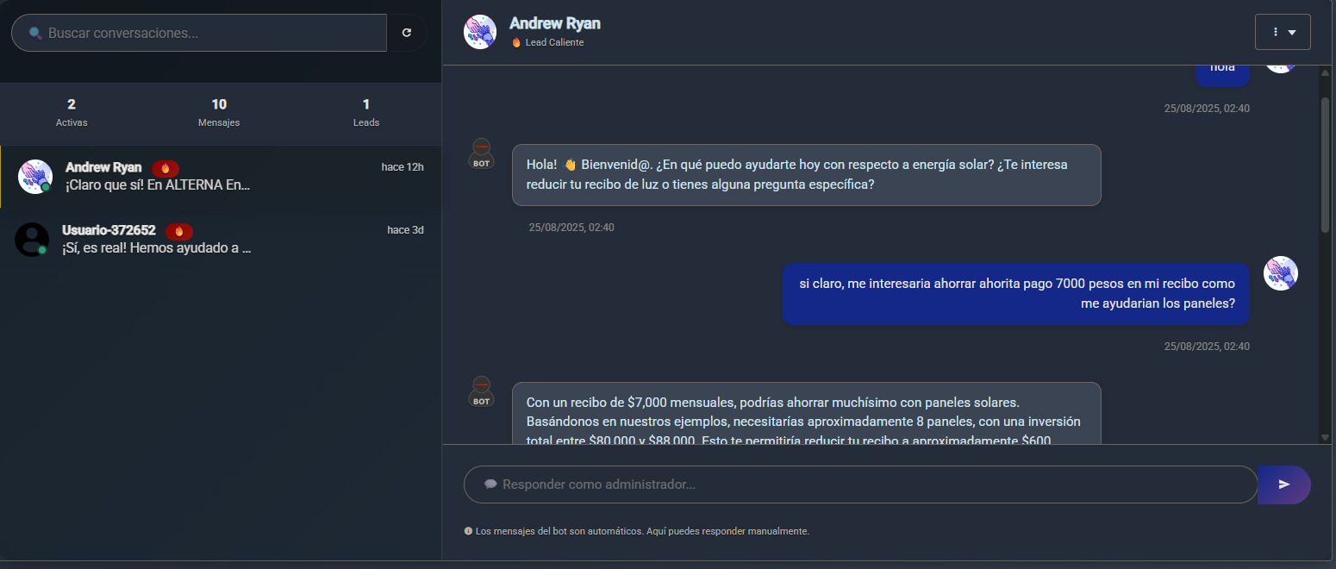Click the chat scrollbar thumb
The height and width of the screenshot is (569, 1336).
click(x=1325, y=164)
